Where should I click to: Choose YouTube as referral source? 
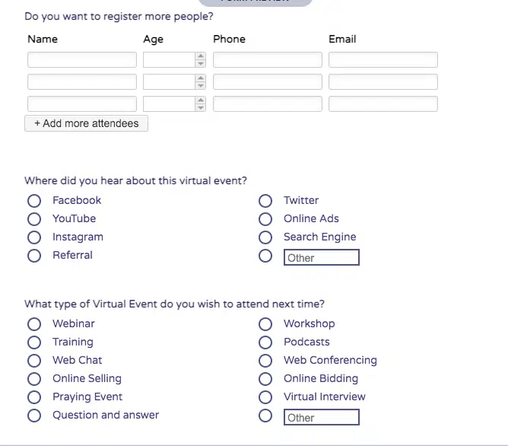(x=34, y=219)
